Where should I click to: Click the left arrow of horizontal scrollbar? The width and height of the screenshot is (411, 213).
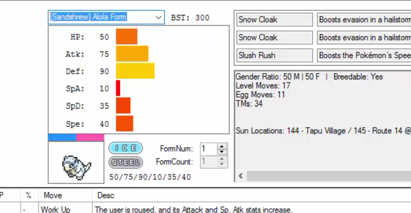(241, 176)
